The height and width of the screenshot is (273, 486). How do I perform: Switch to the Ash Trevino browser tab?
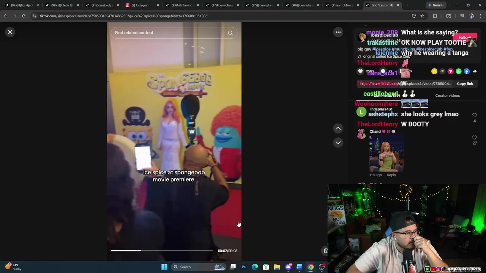(182, 5)
